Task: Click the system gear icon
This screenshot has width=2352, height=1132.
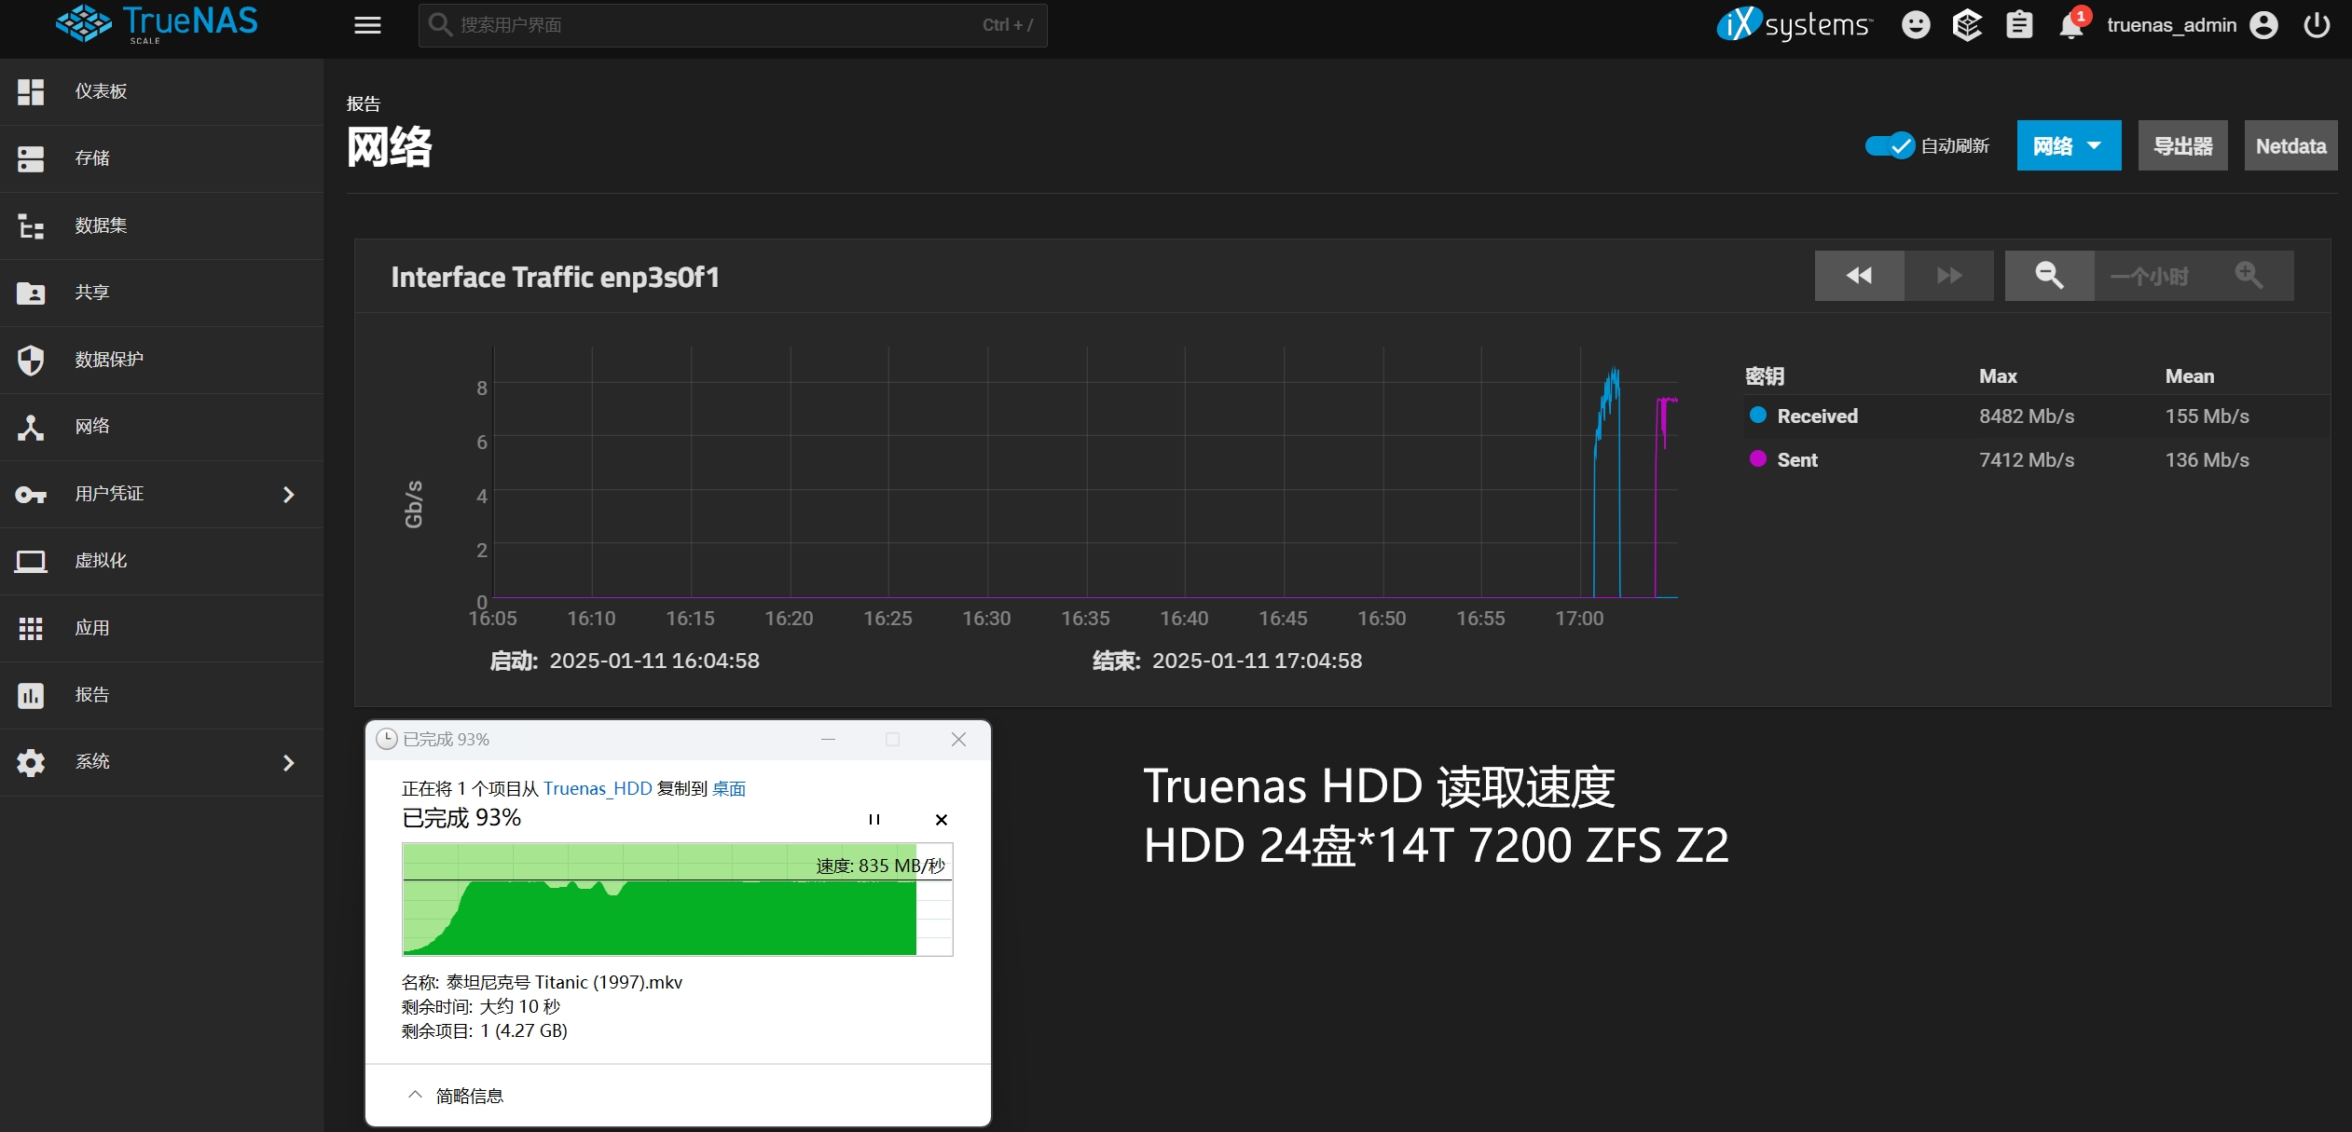Action: point(31,762)
